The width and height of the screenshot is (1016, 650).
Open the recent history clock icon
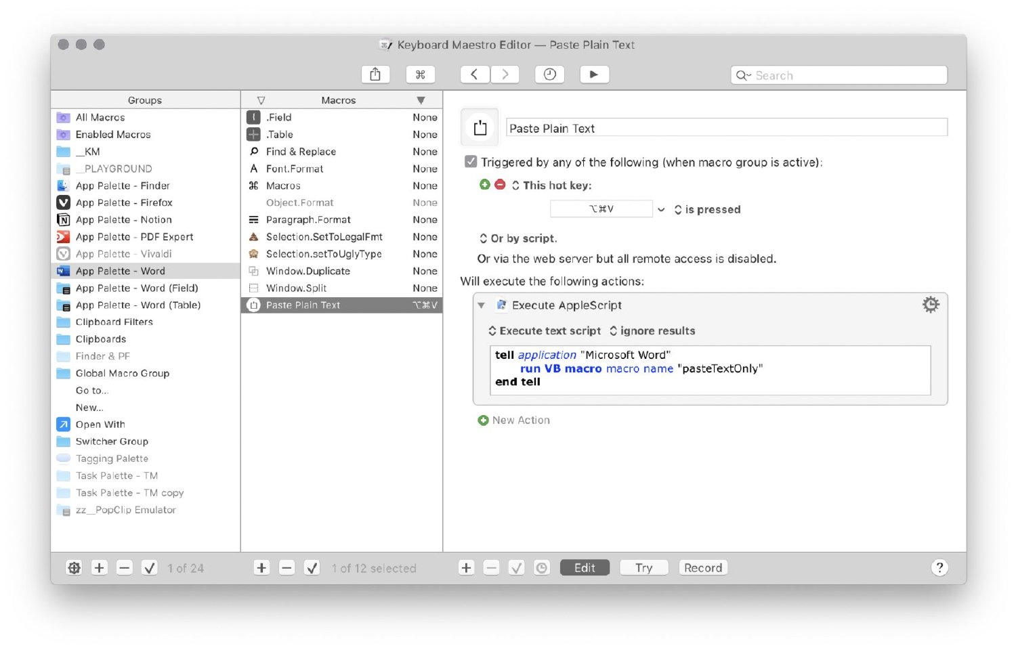[549, 74]
